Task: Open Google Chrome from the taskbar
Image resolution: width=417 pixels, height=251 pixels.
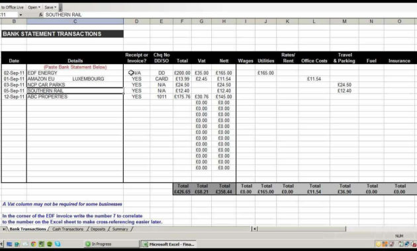Action: pos(33,244)
